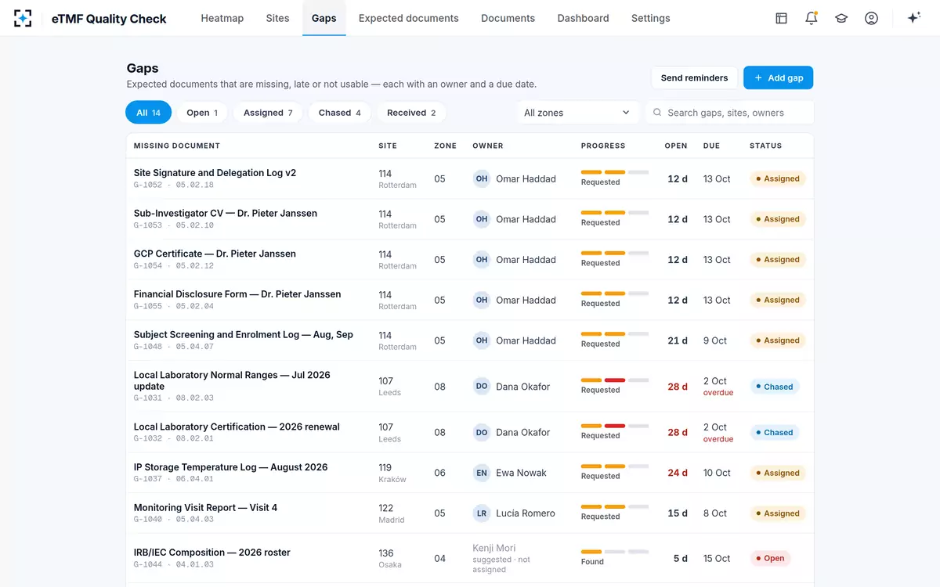Click progress bar of G-1052 row
The image size is (940, 587).
(615, 172)
